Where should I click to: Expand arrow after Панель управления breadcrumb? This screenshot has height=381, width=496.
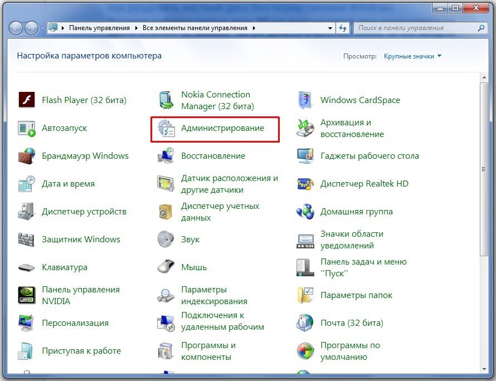tap(136, 28)
